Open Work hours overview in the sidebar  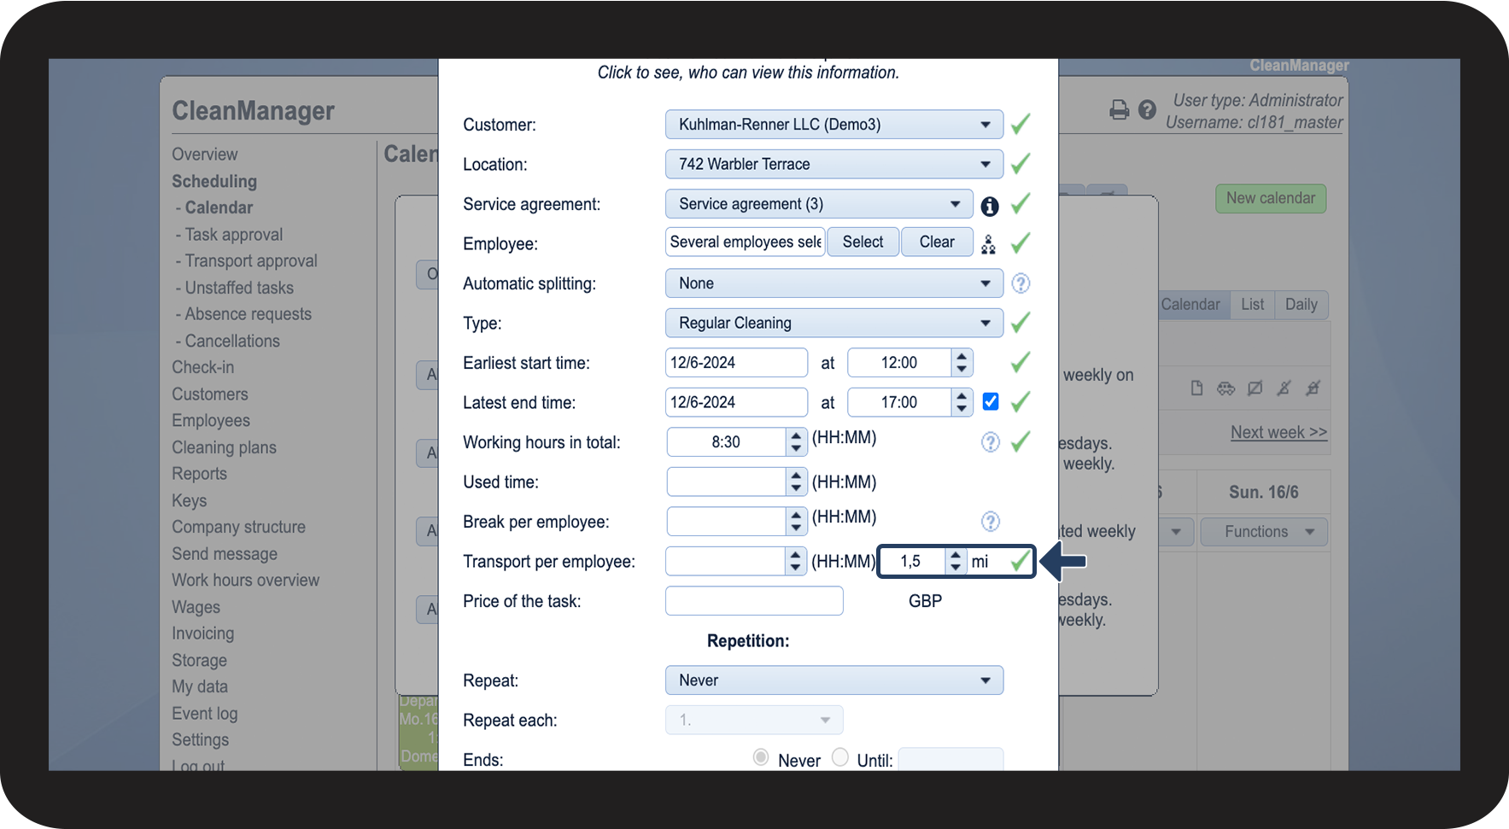245,581
